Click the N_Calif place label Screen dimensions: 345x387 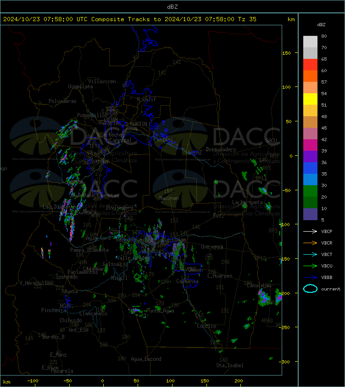click(x=146, y=99)
